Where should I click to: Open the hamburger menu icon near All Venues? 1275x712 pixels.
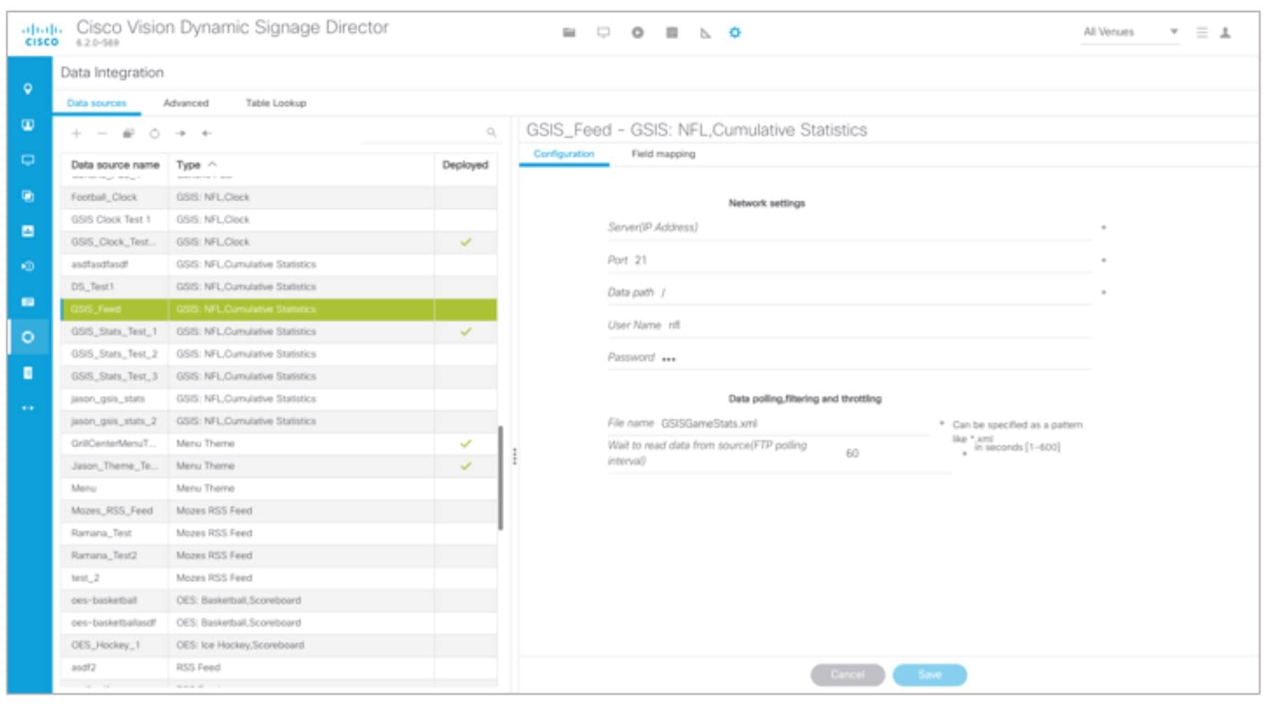[x=1202, y=33]
